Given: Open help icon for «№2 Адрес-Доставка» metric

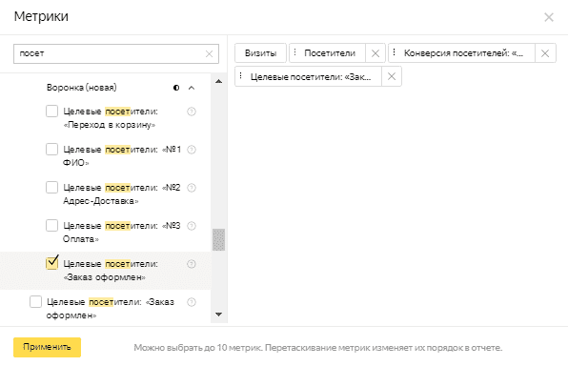Looking at the screenshot, I should click(192, 188).
